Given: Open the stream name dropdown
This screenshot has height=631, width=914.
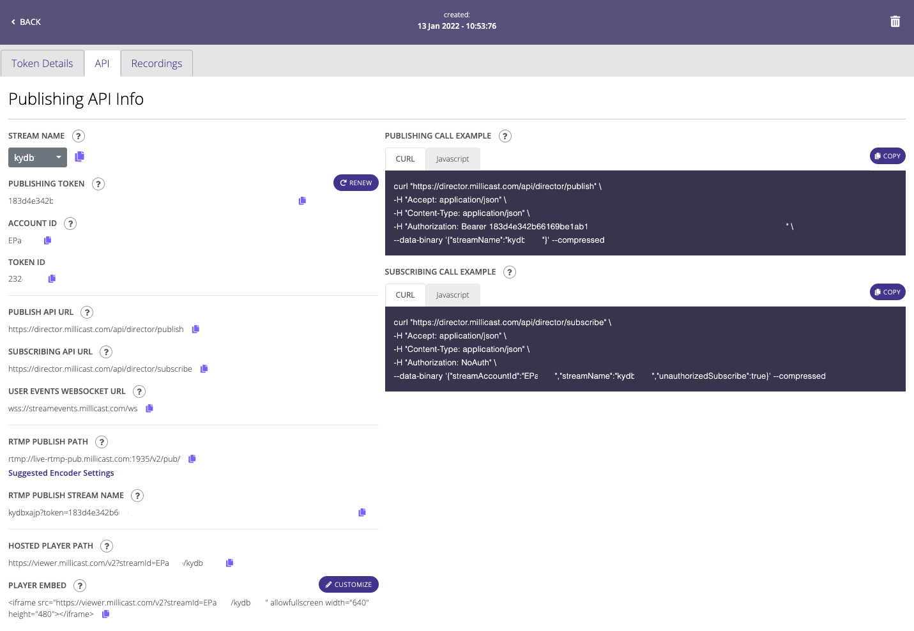Looking at the screenshot, I should coord(38,157).
